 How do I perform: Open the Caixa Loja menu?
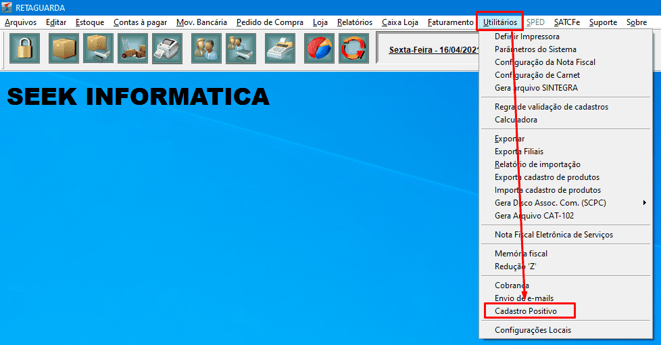[x=400, y=22]
